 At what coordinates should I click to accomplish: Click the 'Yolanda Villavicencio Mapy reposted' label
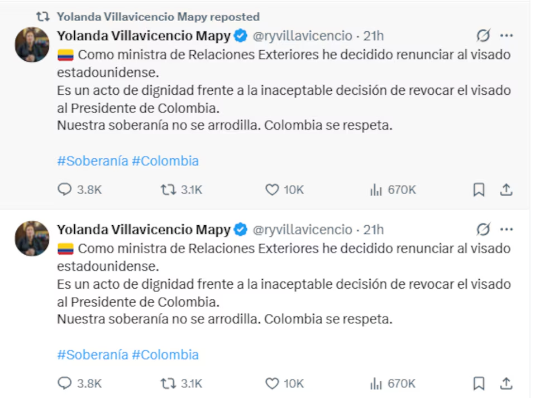[158, 17]
